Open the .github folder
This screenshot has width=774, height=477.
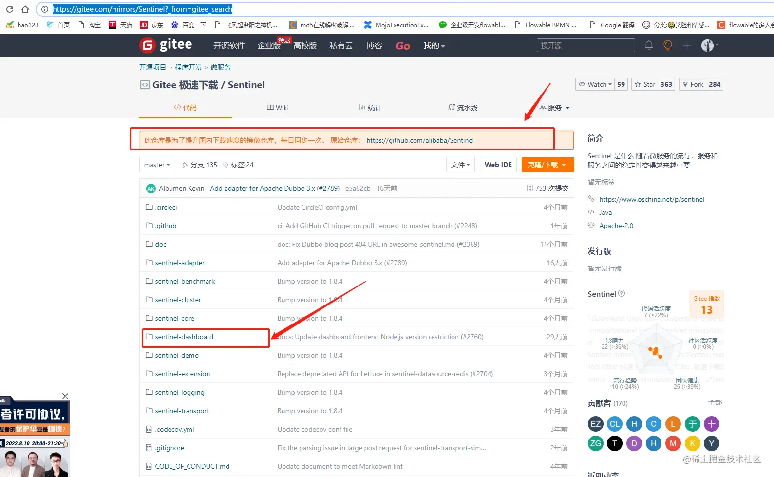[166, 226]
